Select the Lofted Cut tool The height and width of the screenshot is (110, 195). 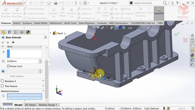[x=84, y=13]
